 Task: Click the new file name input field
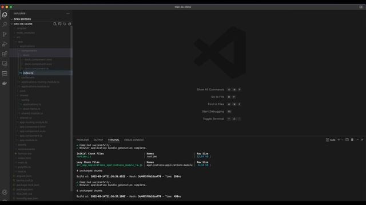[x=47, y=73]
